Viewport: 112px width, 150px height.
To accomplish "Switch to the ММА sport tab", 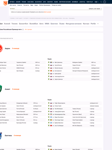I will [47, 24].
